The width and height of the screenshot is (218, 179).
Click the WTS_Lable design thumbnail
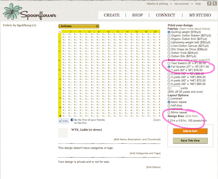(63, 133)
